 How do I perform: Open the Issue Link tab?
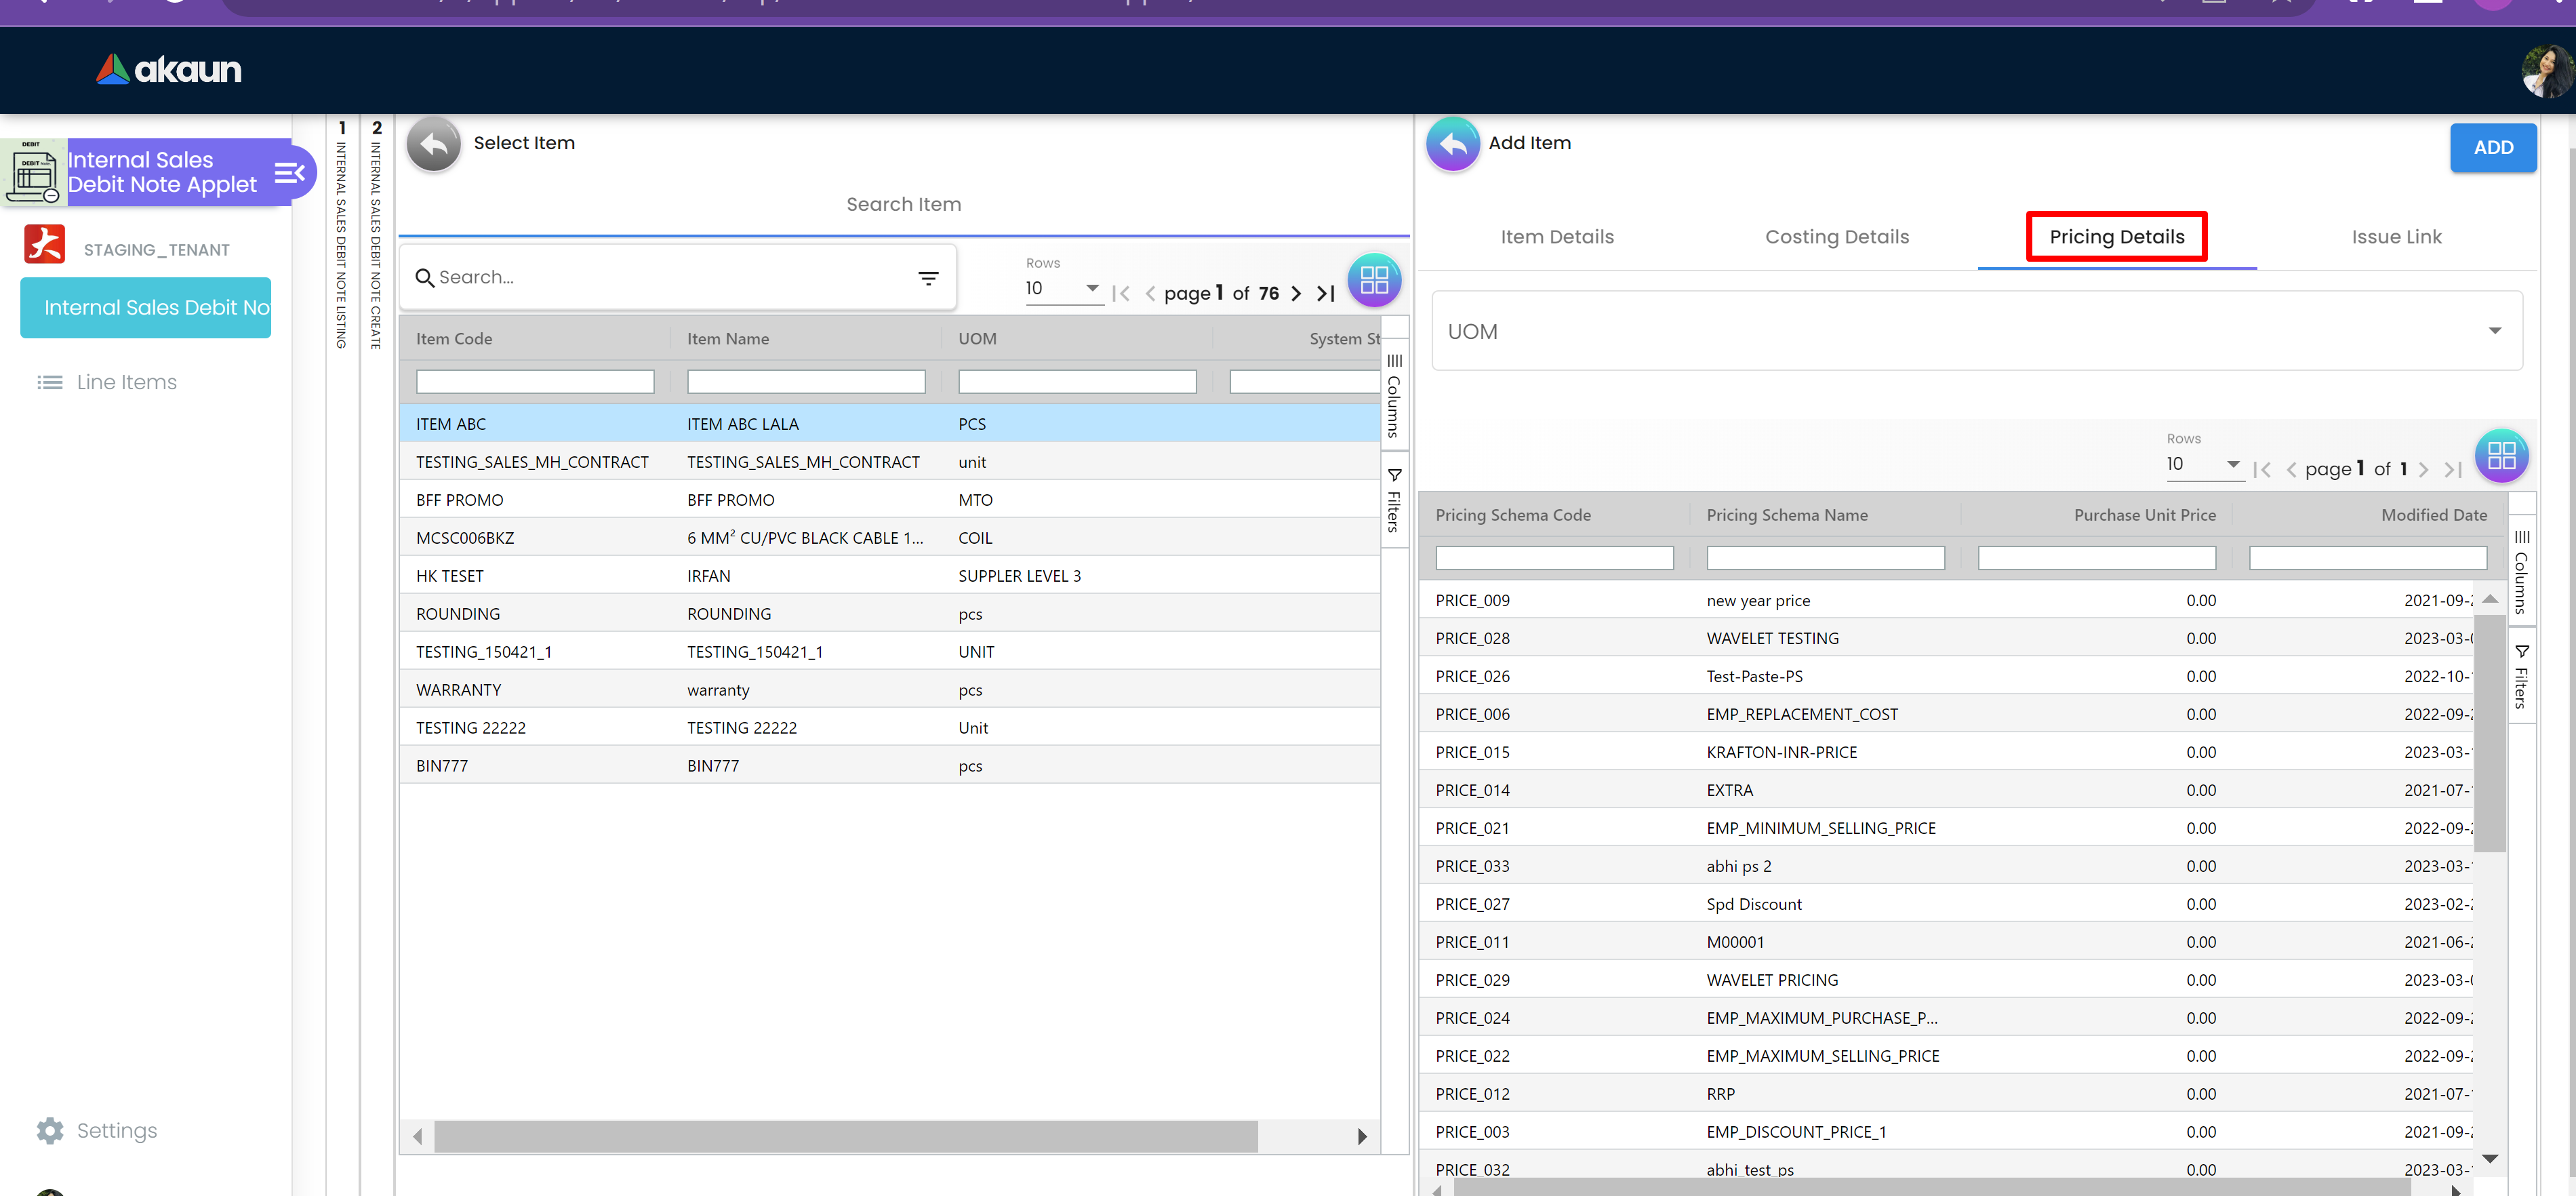click(2396, 237)
